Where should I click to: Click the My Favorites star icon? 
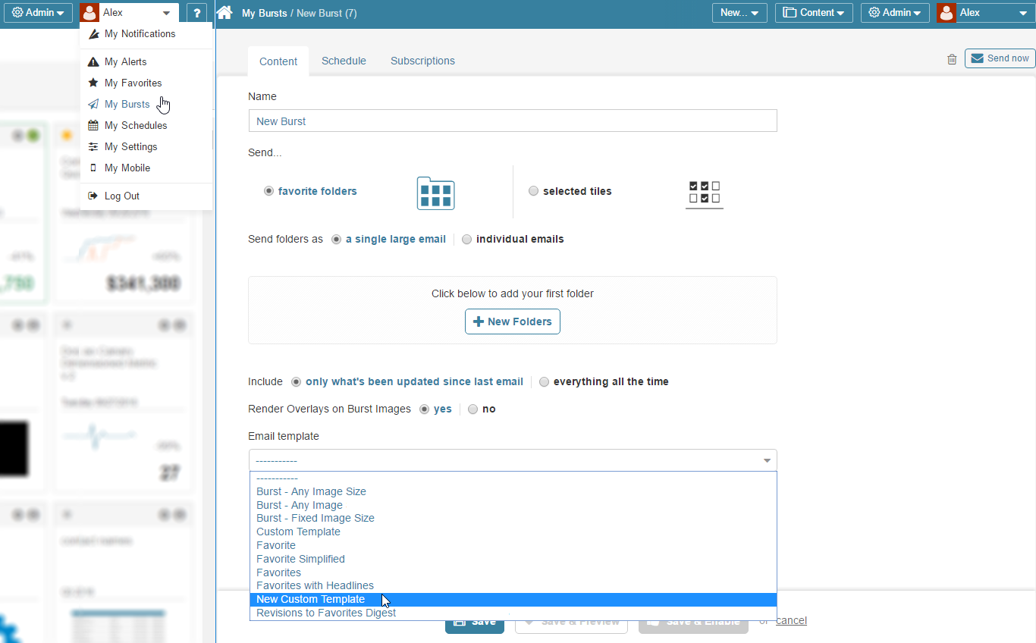click(93, 83)
